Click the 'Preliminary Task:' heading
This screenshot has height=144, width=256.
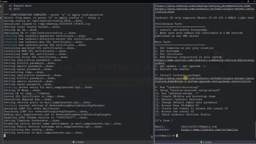pos(169,24)
